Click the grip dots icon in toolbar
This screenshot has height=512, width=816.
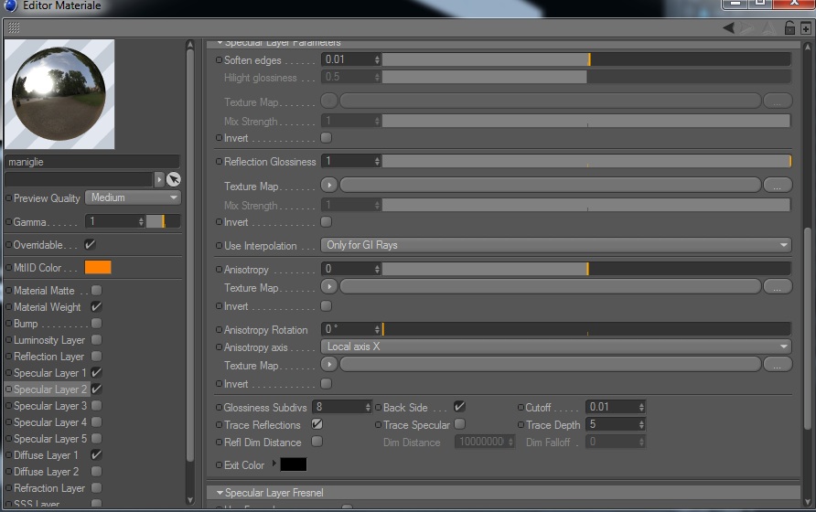tap(14, 28)
